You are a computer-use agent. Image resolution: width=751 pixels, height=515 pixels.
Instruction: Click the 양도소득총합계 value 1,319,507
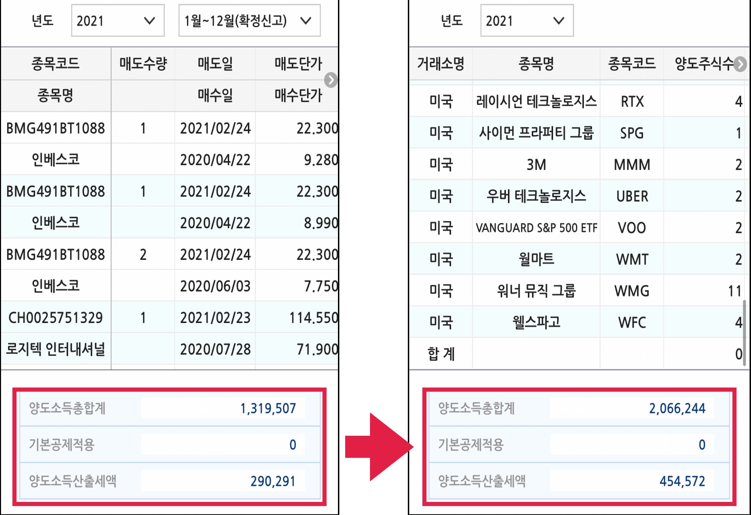[x=268, y=408]
